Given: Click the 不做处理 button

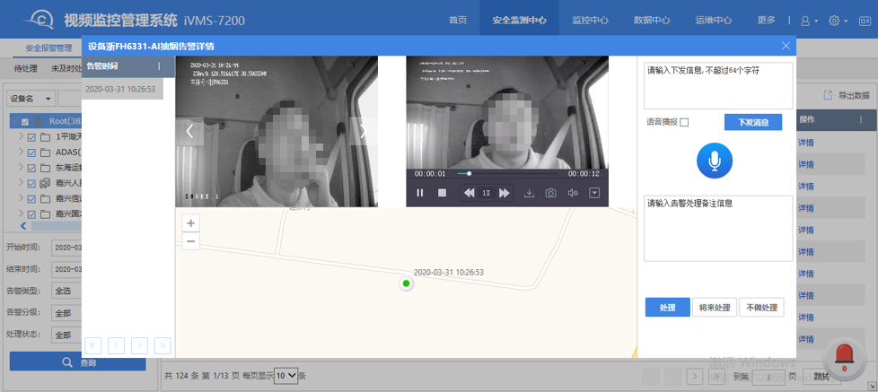Looking at the screenshot, I should point(761,308).
